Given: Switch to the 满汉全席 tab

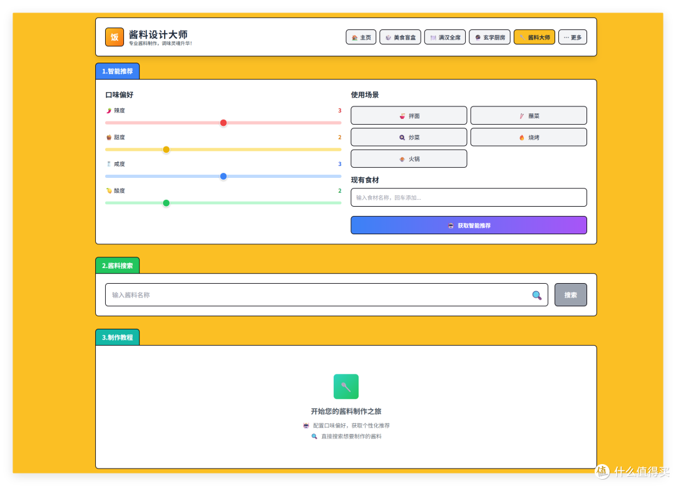Looking at the screenshot, I should (445, 37).
